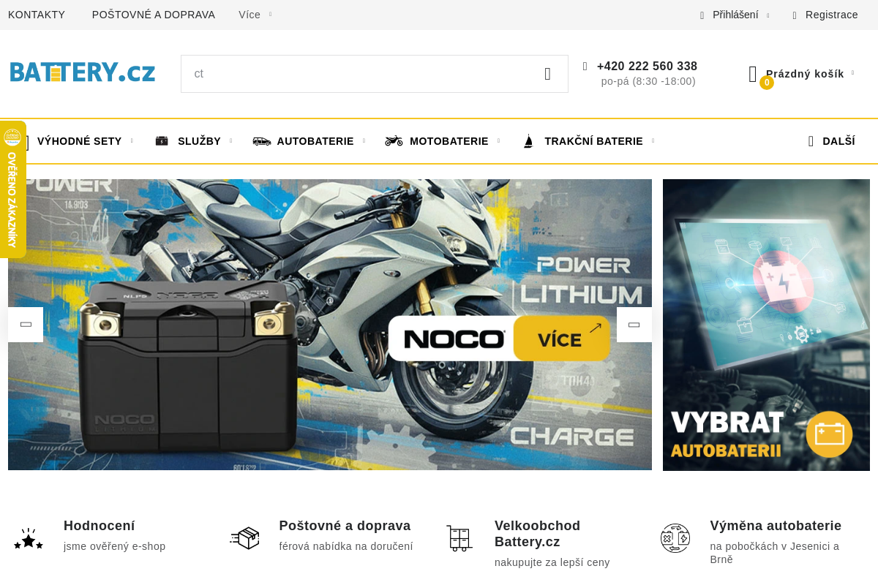The width and height of the screenshot is (878, 585).
Task: Click the boat icon next to TRAKČNÍ BATERIE
Action: coord(528,140)
